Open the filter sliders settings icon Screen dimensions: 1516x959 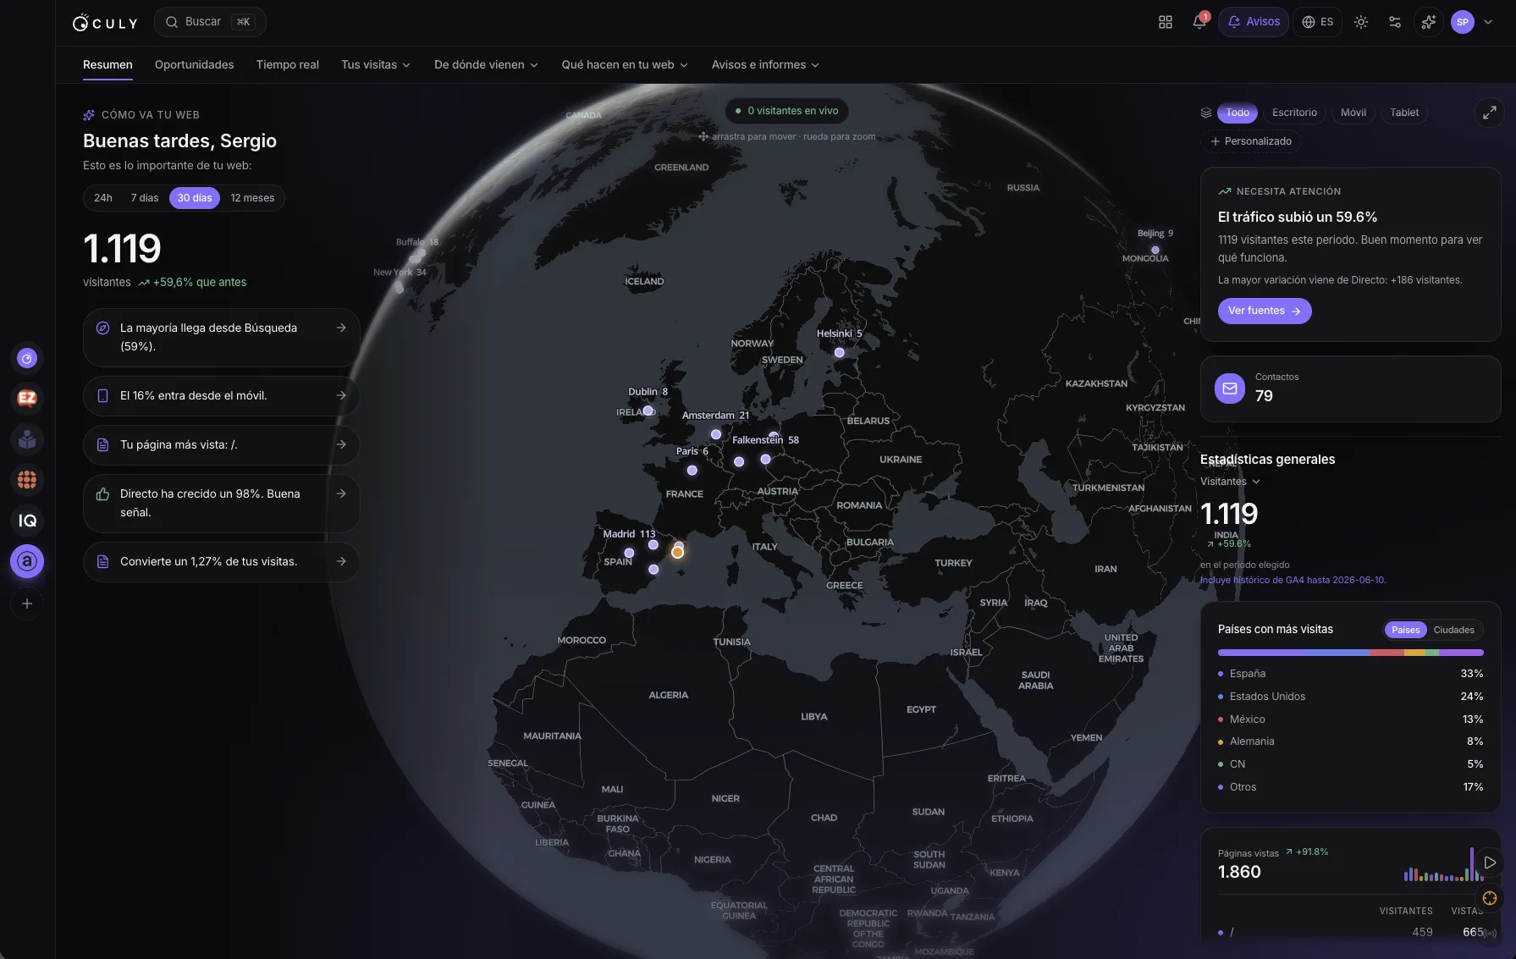point(1395,22)
